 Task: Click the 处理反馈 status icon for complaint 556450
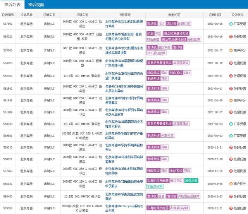click(231, 197)
